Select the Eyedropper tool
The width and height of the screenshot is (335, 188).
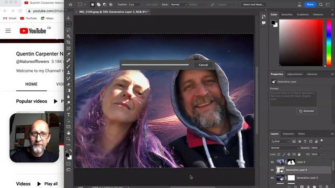(x=69, y=54)
